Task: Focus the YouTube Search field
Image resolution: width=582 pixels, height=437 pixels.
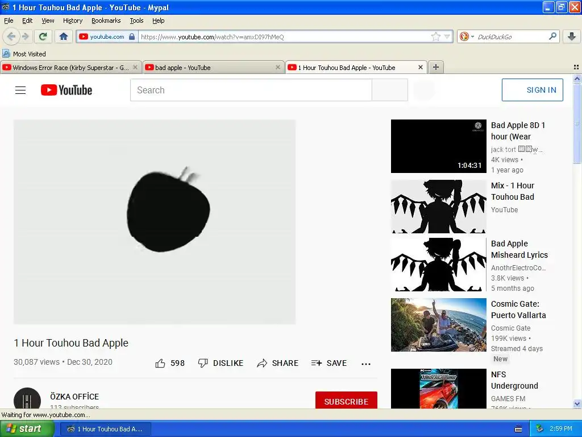Action: coord(251,90)
